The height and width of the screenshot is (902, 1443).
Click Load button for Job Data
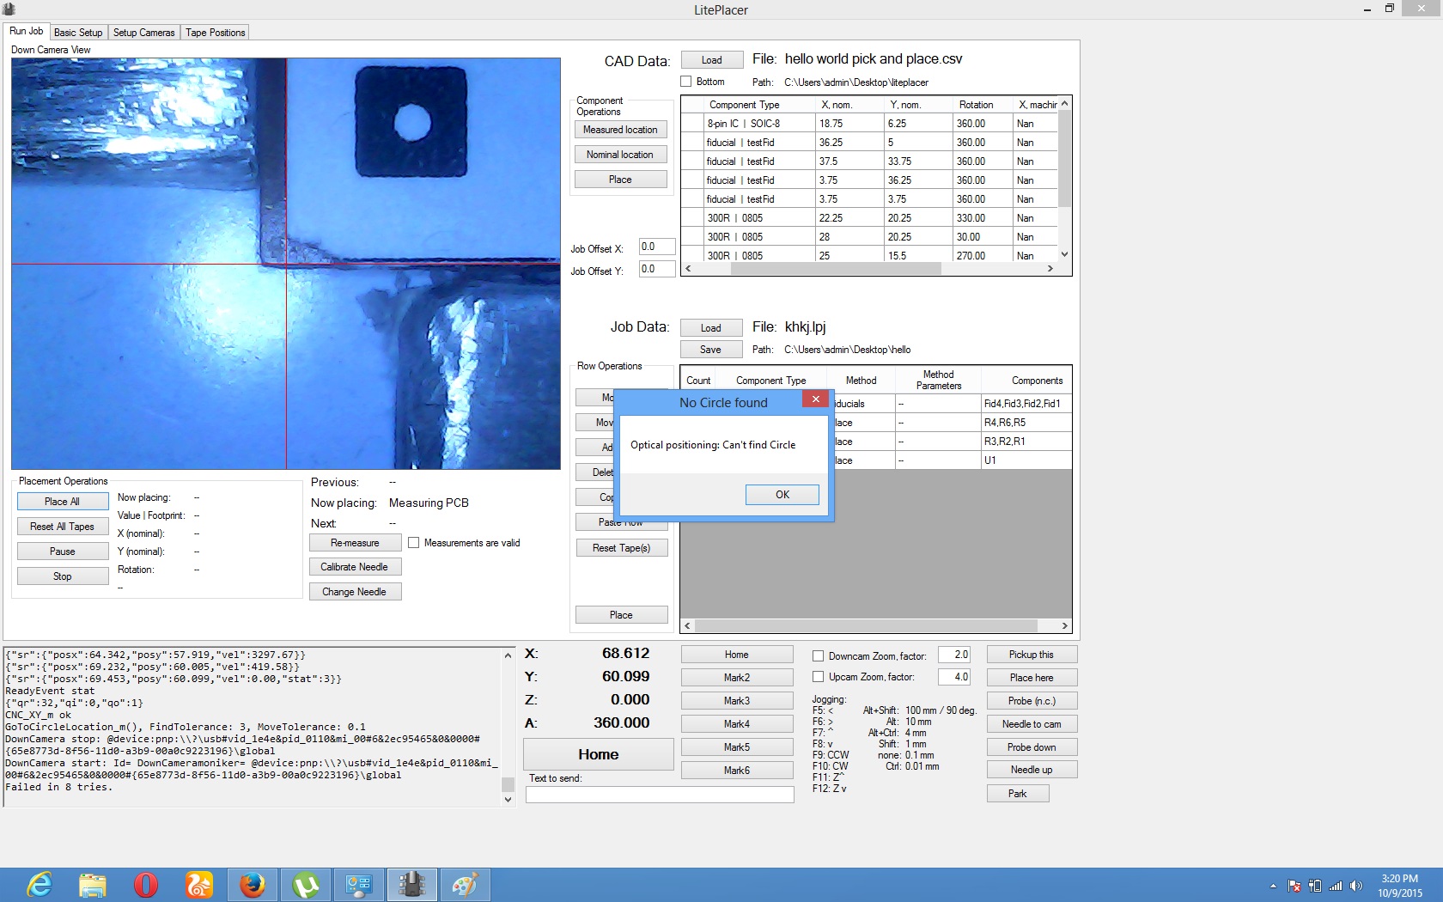(710, 328)
